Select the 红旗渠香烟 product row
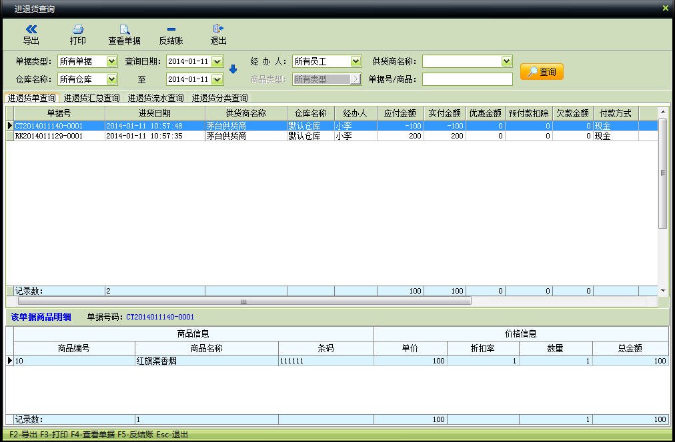The image size is (675, 442). [x=337, y=361]
